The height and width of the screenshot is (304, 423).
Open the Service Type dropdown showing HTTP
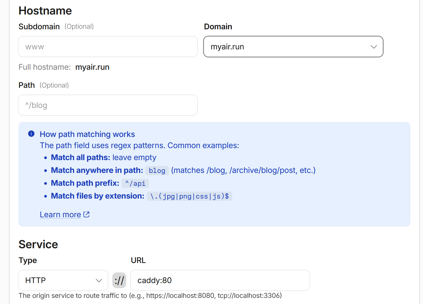[63, 280]
